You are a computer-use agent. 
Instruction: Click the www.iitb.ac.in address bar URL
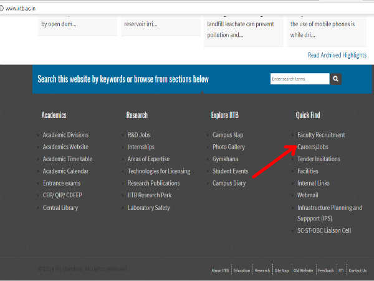tap(21, 9)
